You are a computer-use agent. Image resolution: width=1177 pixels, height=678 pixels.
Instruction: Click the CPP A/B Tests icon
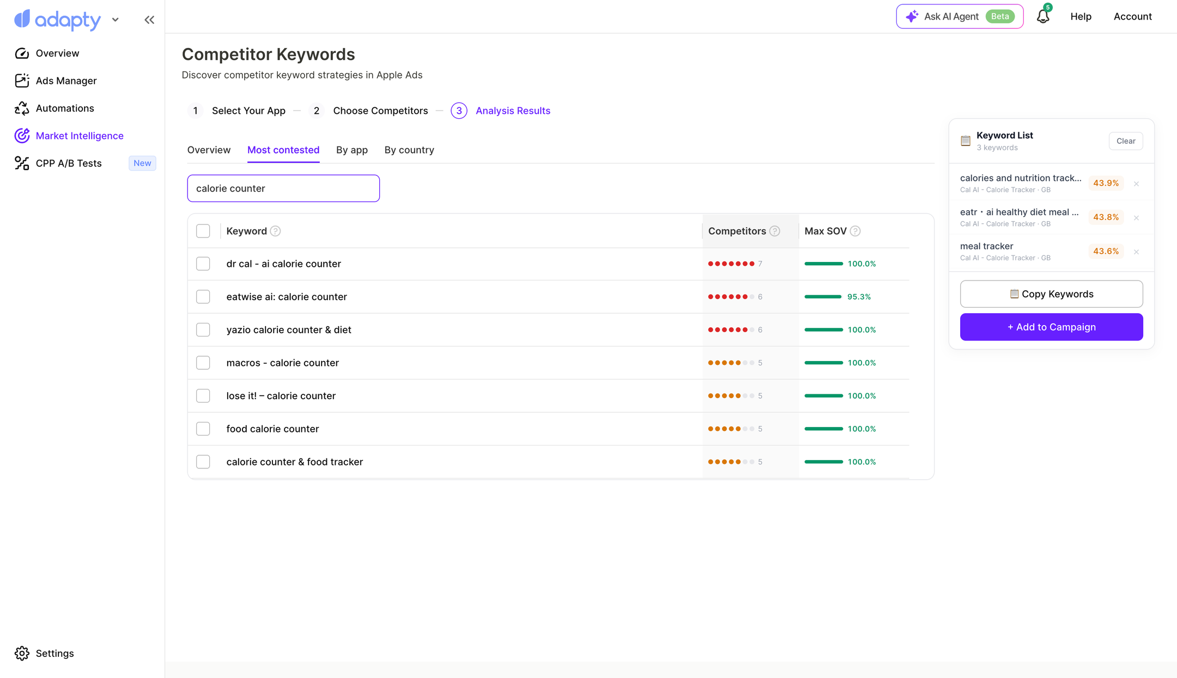(22, 163)
